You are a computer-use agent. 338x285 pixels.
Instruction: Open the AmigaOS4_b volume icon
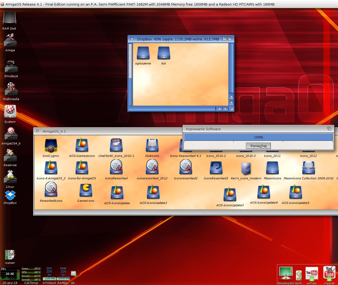pyautogui.click(x=11, y=134)
